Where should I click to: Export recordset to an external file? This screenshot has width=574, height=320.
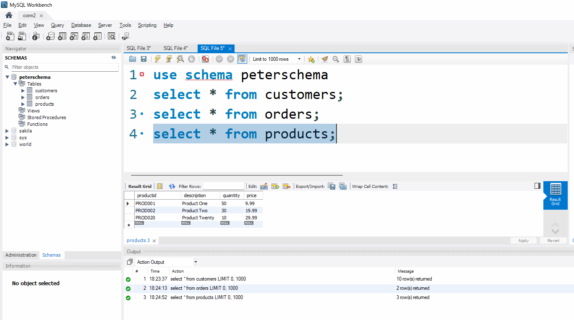[x=331, y=186]
